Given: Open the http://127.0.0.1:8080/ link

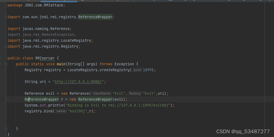Looking at the screenshot, I should click(78, 82).
